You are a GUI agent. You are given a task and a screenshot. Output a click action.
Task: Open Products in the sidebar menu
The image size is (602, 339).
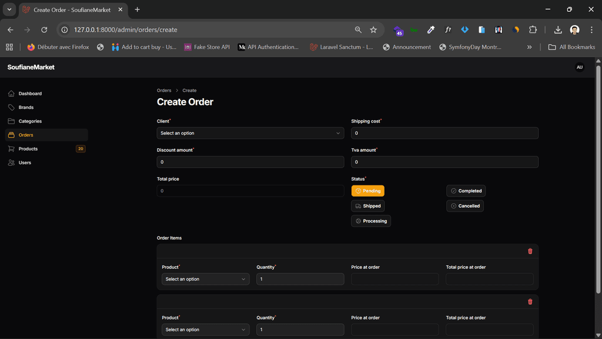(28, 149)
